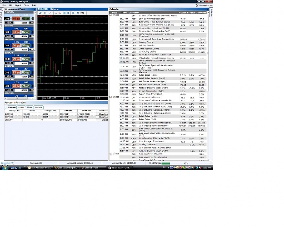Click the Instrument Panel horizontal scrollbar
The image size is (284, 227).
(x=19, y=99)
